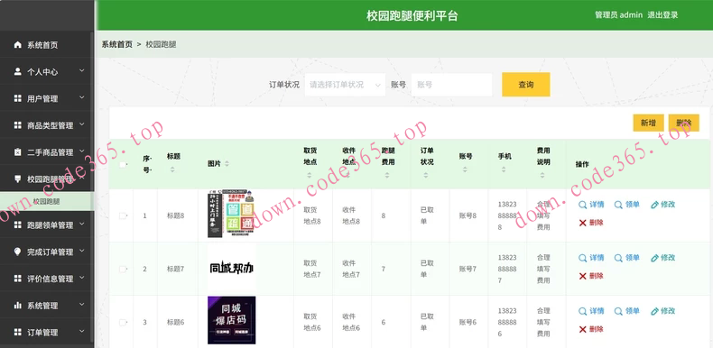Viewport: 713px width, 348px height.
Task: Click the grid icon beside 用户管理
Action: click(x=18, y=98)
